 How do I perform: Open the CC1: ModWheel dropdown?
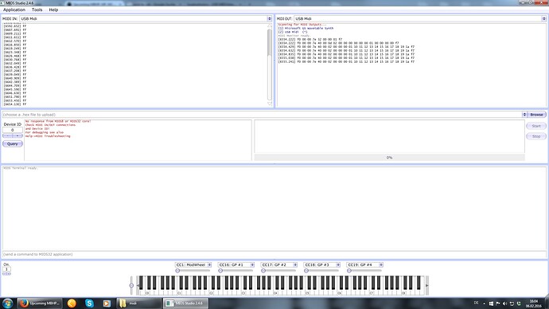tap(193, 265)
